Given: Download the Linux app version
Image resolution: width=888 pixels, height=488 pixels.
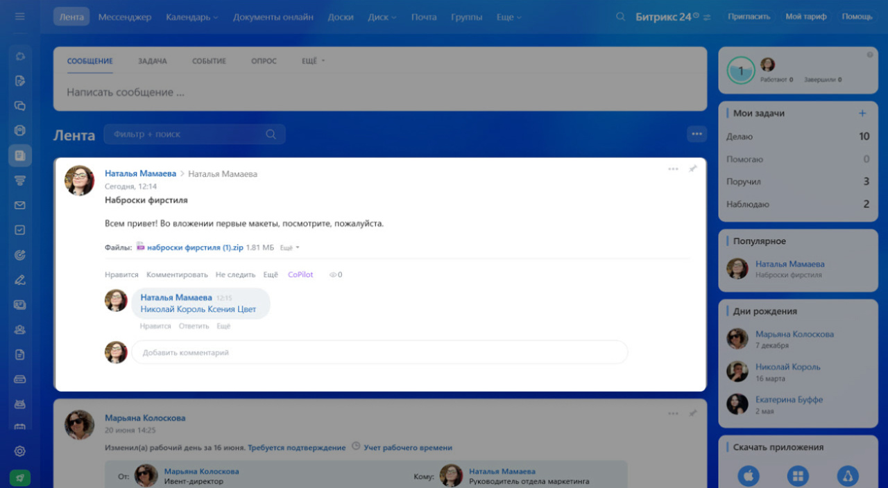Looking at the screenshot, I should [848, 476].
